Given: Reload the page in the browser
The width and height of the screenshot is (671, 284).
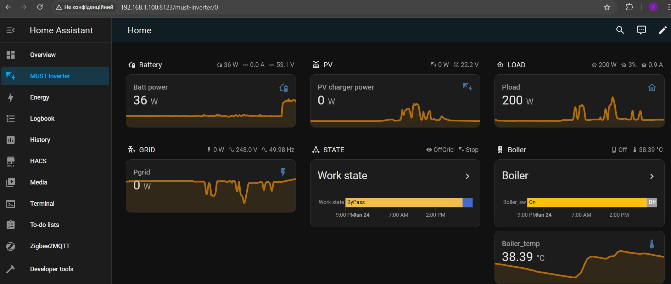Looking at the screenshot, I should [40, 7].
